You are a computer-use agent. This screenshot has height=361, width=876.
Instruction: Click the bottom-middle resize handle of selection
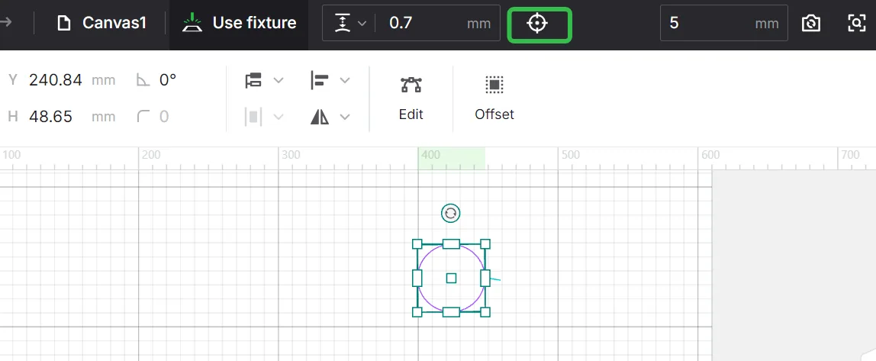pos(452,312)
